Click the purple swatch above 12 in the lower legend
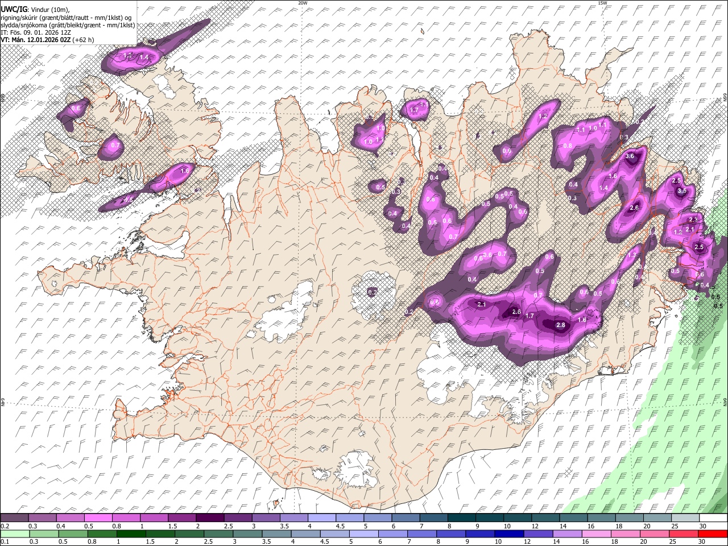This screenshot has height=546, width=728. tap(538, 533)
